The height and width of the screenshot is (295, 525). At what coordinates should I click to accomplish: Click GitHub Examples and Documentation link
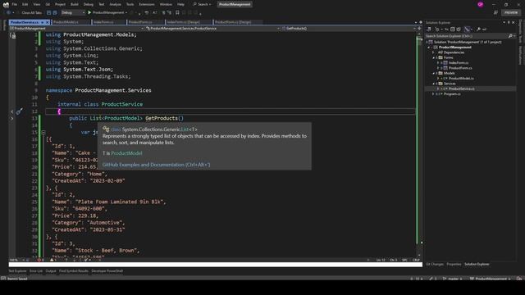(x=156, y=165)
